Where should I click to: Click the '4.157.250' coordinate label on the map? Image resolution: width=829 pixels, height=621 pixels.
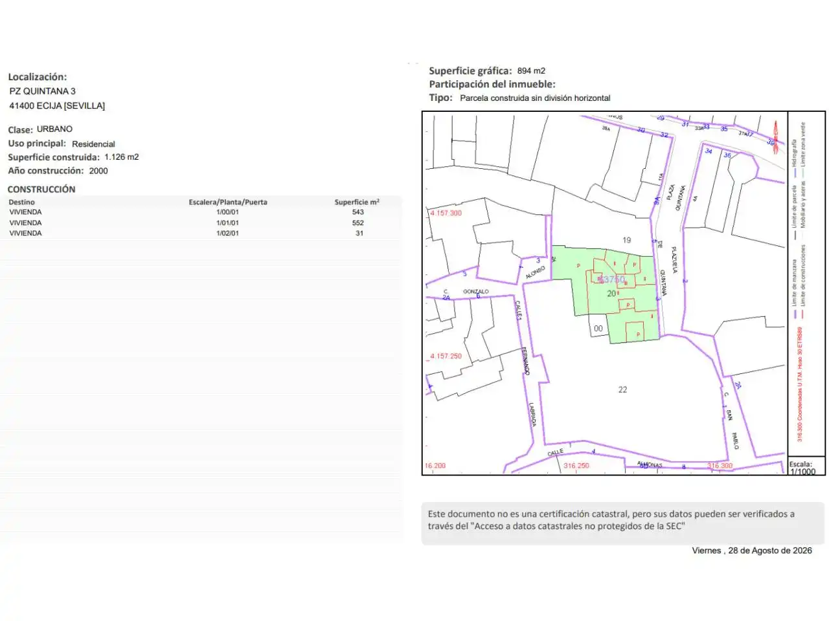446,356
